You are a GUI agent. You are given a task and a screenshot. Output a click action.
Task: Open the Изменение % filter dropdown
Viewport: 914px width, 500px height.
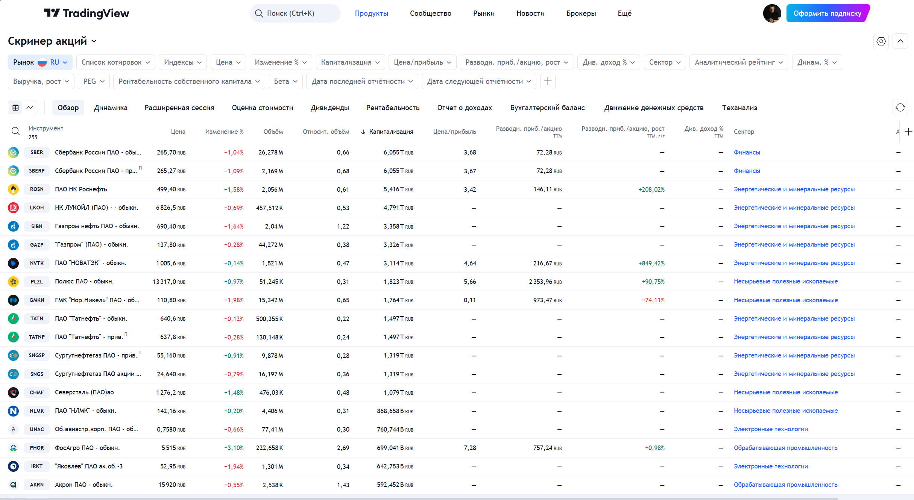pyautogui.click(x=281, y=62)
